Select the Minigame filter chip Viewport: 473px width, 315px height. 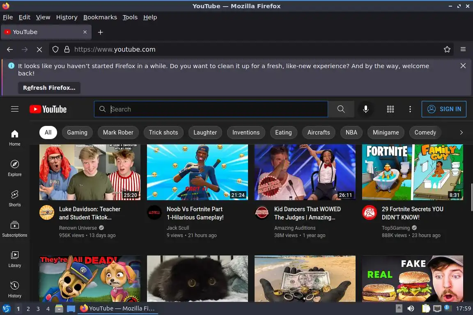coord(386,132)
